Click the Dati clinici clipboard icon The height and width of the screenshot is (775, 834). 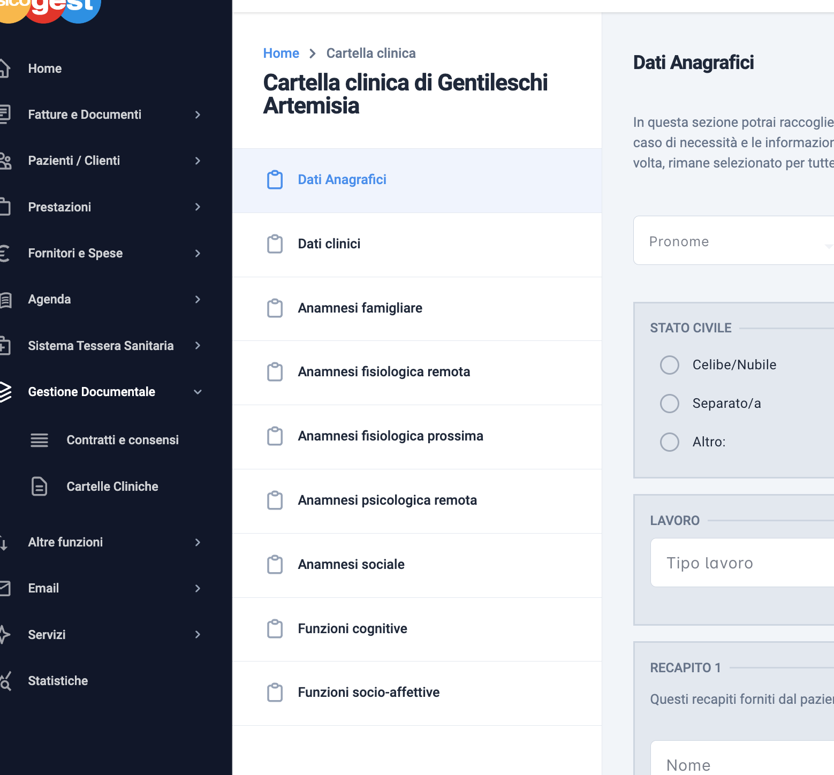[275, 244]
